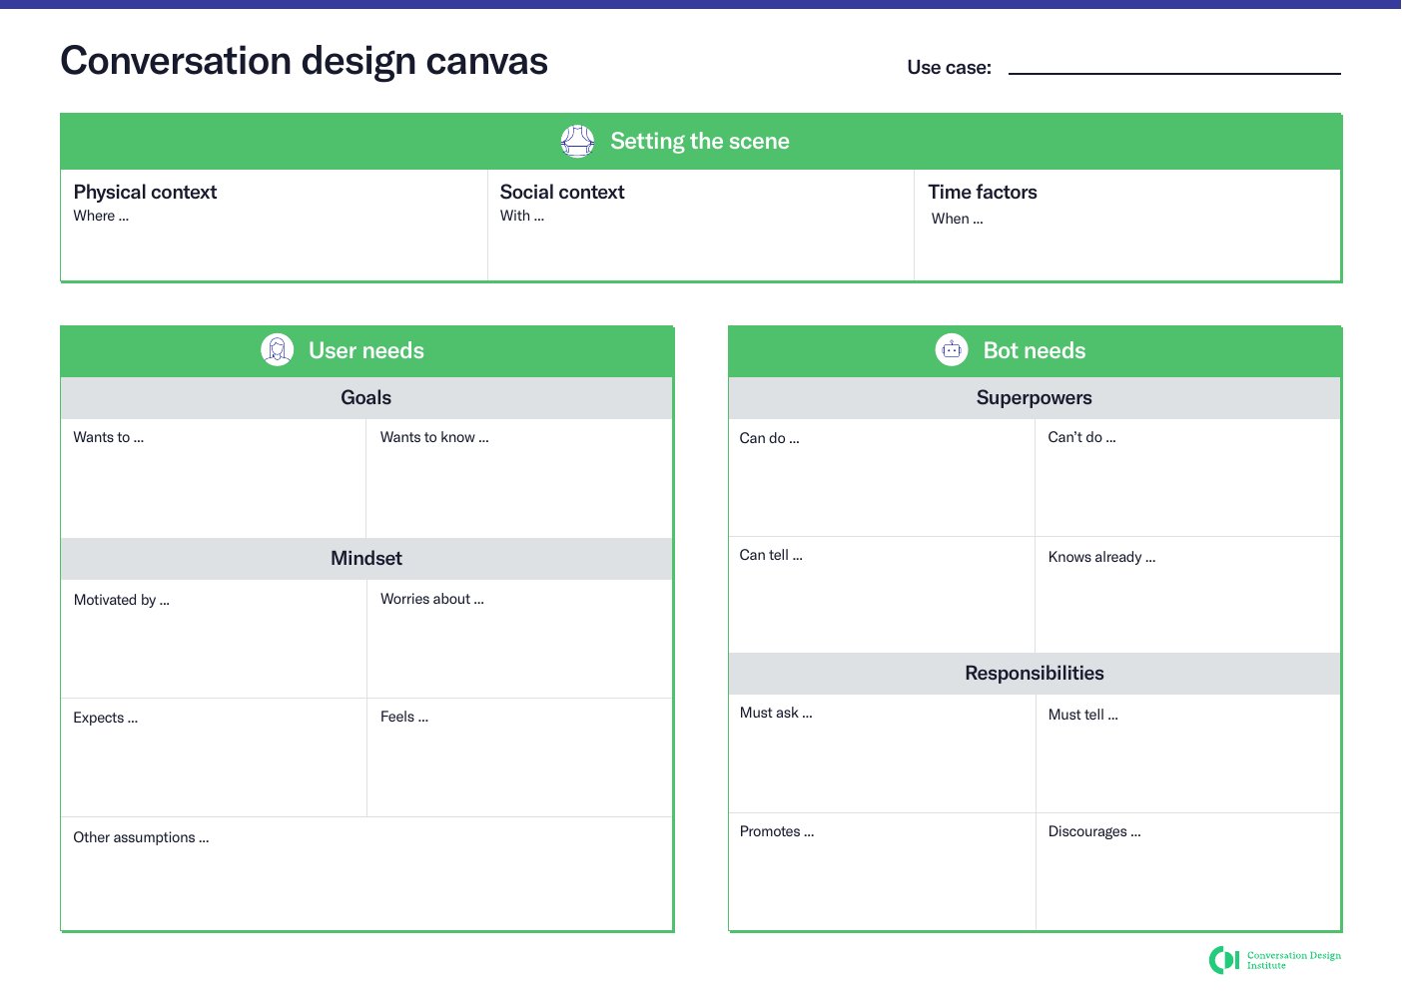This screenshot has width=1402, height=991.
Task: Click the Time factors heading
Action: click(x=983, y=192)
